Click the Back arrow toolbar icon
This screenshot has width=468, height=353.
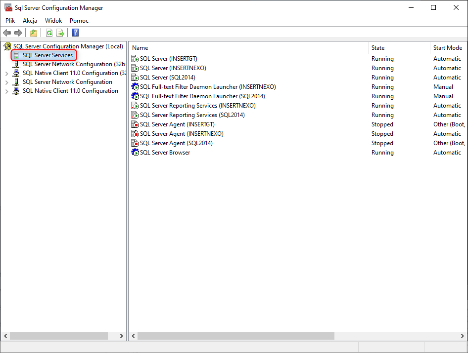tap(7, 33)
